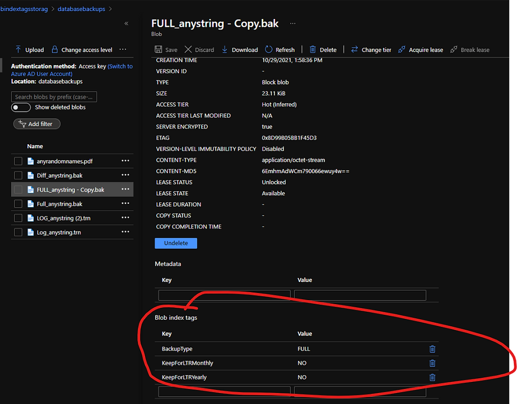Open the more menu for Diff_anystring.bak
Image resolution: width=517 pixels, height=404 pixels.
click(126, 175)
